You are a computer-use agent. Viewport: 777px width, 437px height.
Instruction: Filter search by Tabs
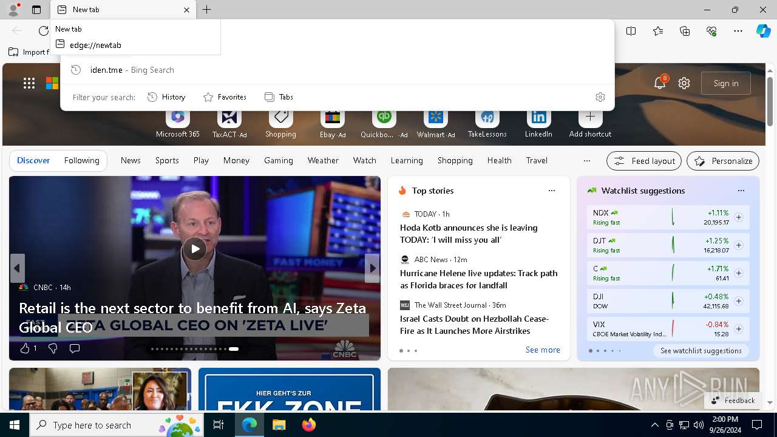point(279,97)
